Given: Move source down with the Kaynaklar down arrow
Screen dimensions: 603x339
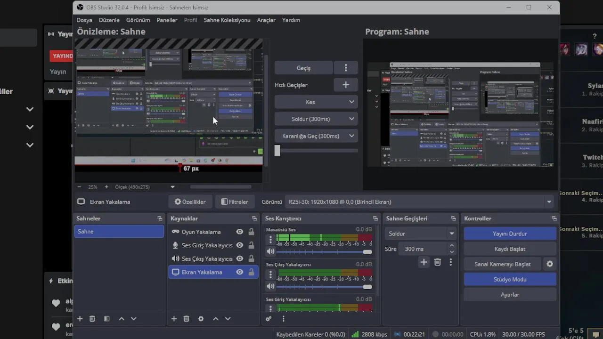Looking at the screenshot, I should pyautogui.click(x=228, y=319).
